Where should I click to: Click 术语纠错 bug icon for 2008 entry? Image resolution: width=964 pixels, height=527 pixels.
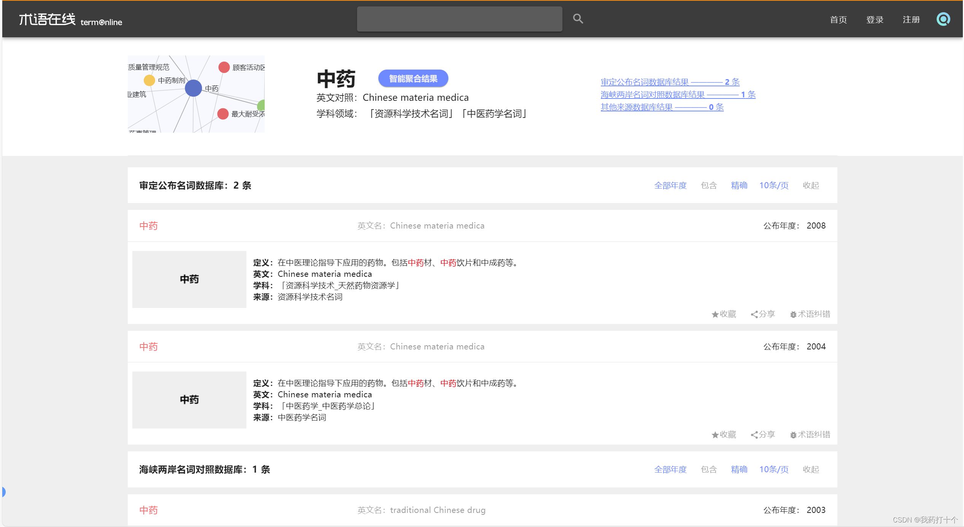793,314
